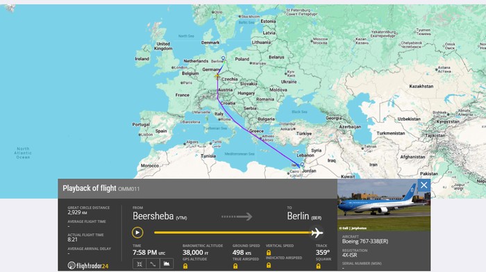486x272 pixels.
Task: Click the airplane marker on the progress slider
Action: pyautogui.click(x=317, y=232)
